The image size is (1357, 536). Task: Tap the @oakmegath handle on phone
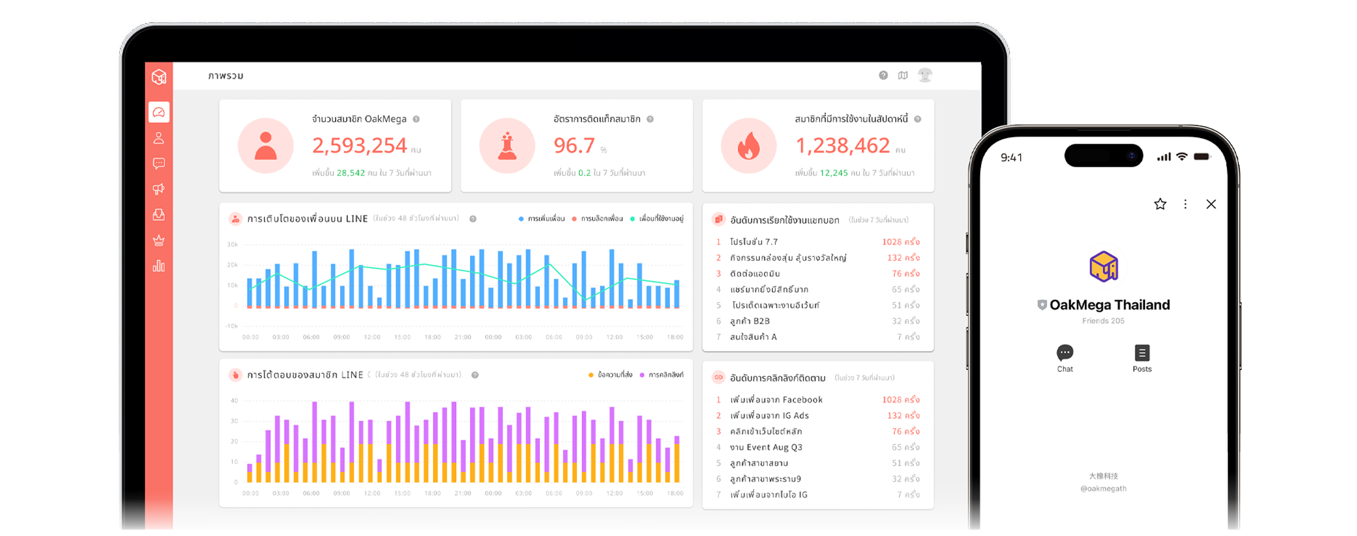1103,489
